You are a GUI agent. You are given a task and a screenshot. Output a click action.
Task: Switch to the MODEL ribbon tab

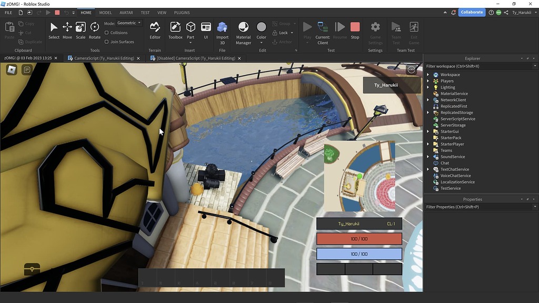click(x=105, y=13)
